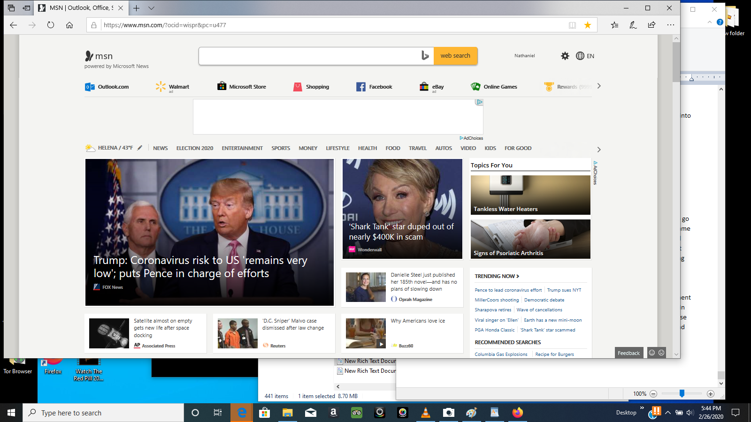The width and height of the screenshot is (751, 422).
Task: Select the Money category
Action: (308, 148)
